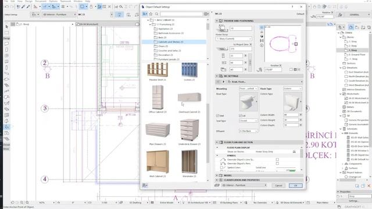Open the Effluent dropdown
Viewport: 372px width, 209px height.
[x=248, y=131]
